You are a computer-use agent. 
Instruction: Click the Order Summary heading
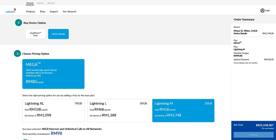click(x=244, y=19)
